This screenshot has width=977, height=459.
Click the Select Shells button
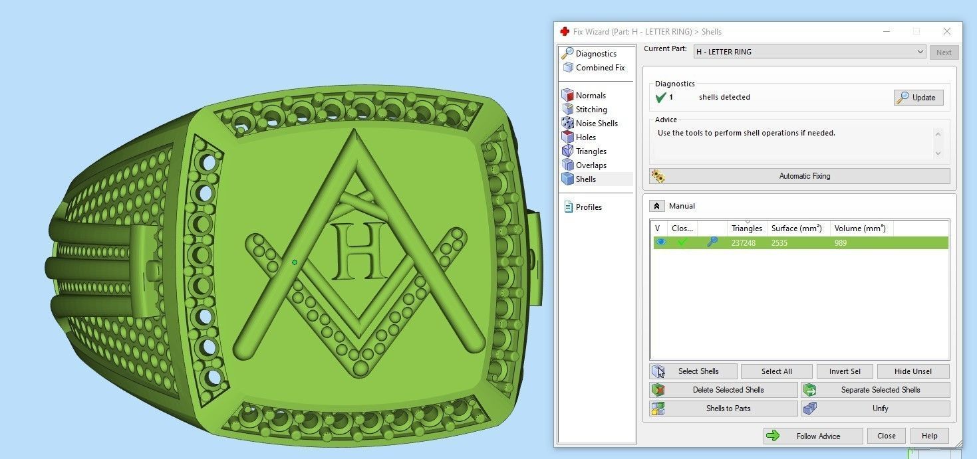point(694,371)
